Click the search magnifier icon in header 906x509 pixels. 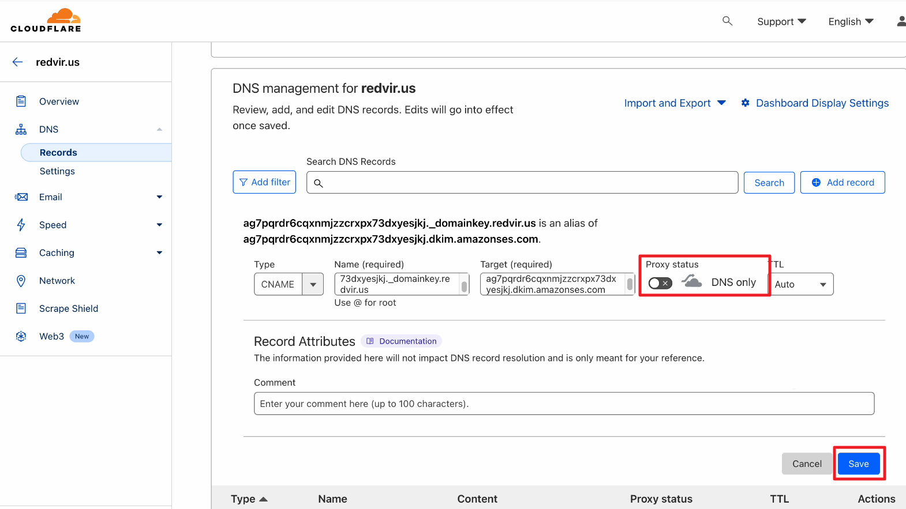coord(727,21)
